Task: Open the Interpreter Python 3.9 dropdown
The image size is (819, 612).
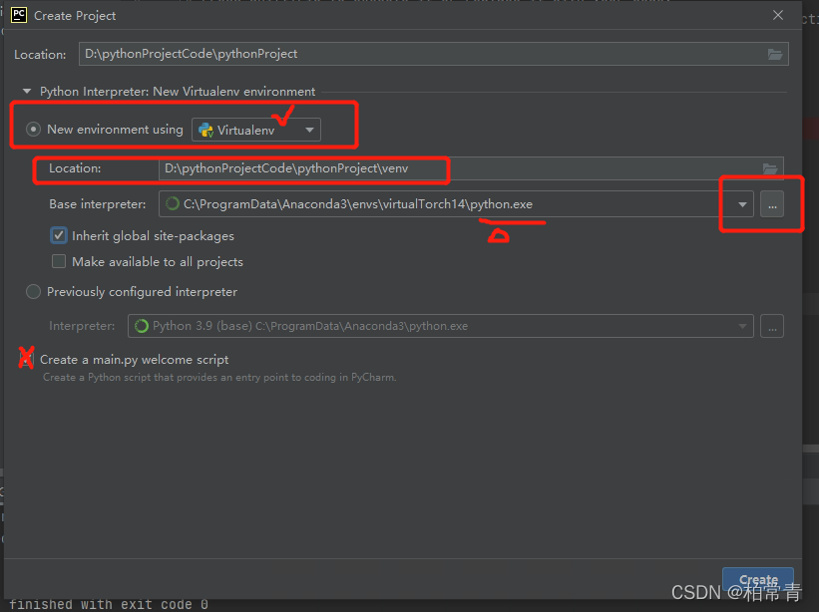Action: [x=440, y=326]
